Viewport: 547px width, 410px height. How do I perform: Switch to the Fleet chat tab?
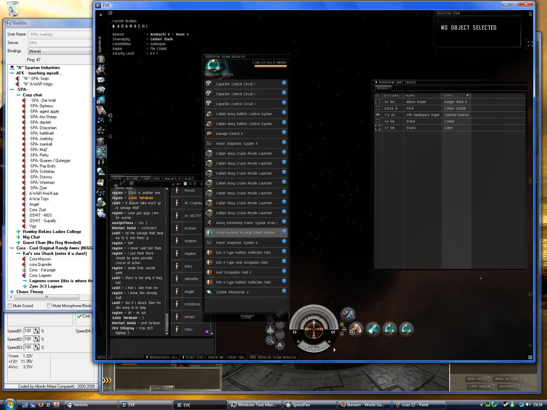tap(189, 179)
